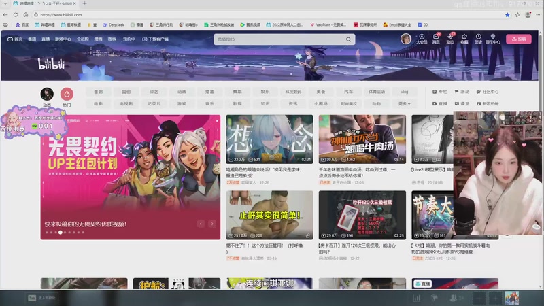Viewport: 544px width, 306px height.
Task: Click the address bar URL field
Action: click(x=267, y=15)
